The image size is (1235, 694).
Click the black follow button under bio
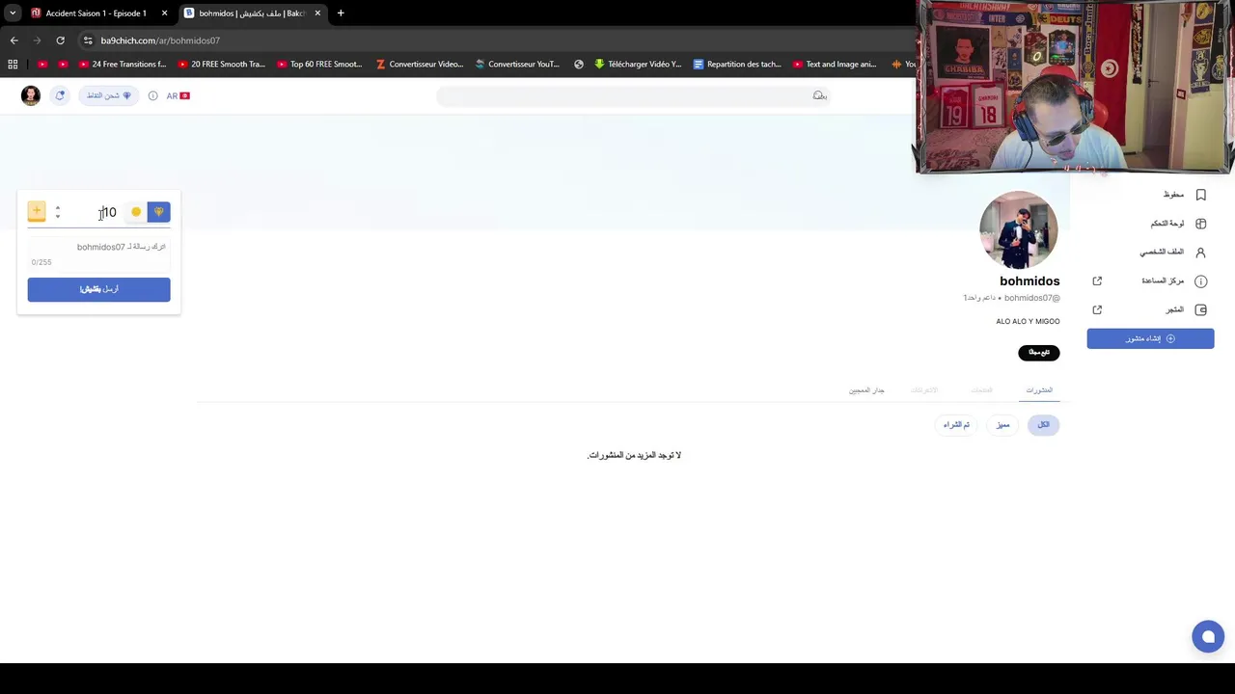1039,353
